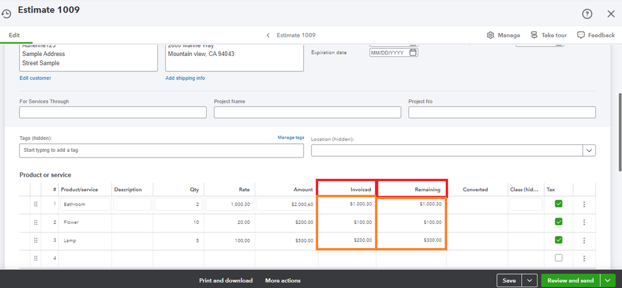The image size is (622, 288).
Task: Click the Edit customer link
Action: [35, 78]
